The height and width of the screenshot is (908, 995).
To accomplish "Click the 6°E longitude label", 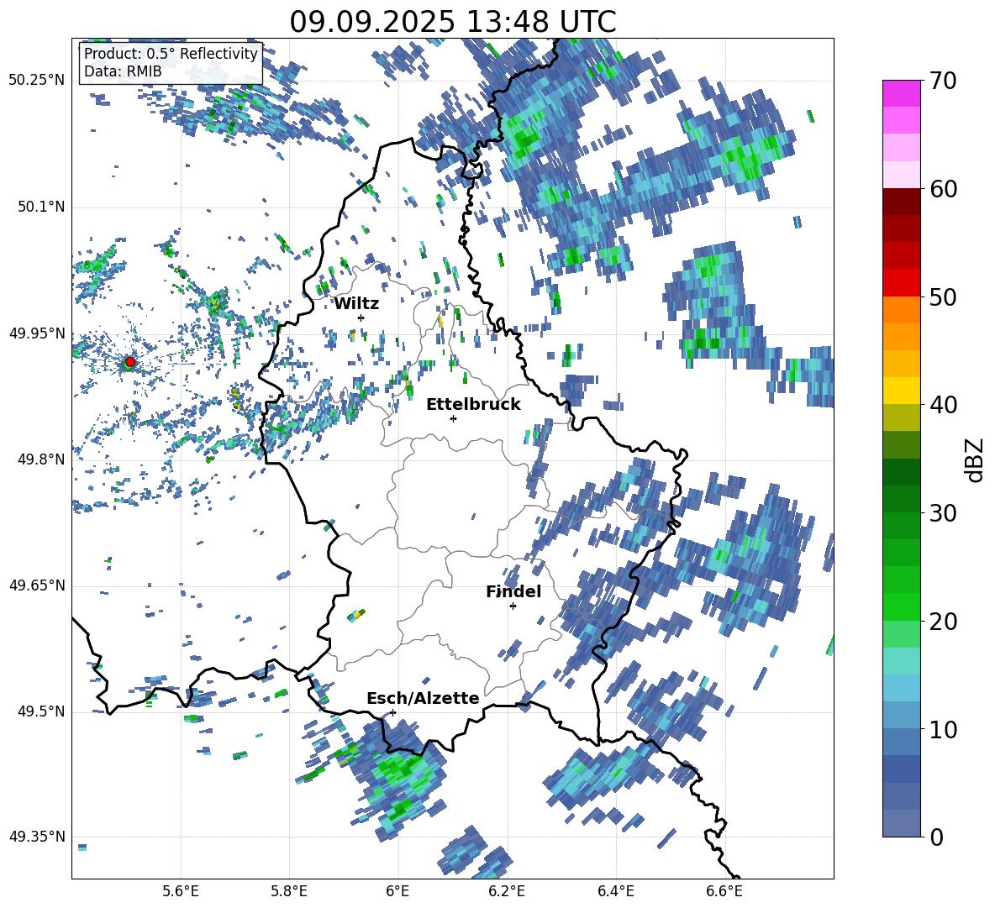I will (x=397, y=891).
